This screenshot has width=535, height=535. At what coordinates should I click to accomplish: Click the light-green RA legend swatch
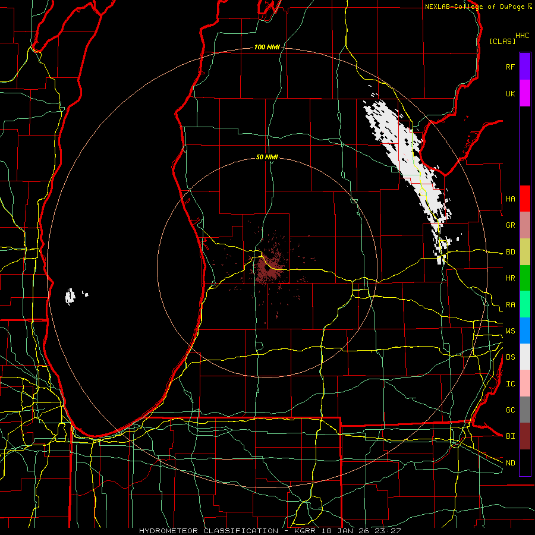click(525, 304)
